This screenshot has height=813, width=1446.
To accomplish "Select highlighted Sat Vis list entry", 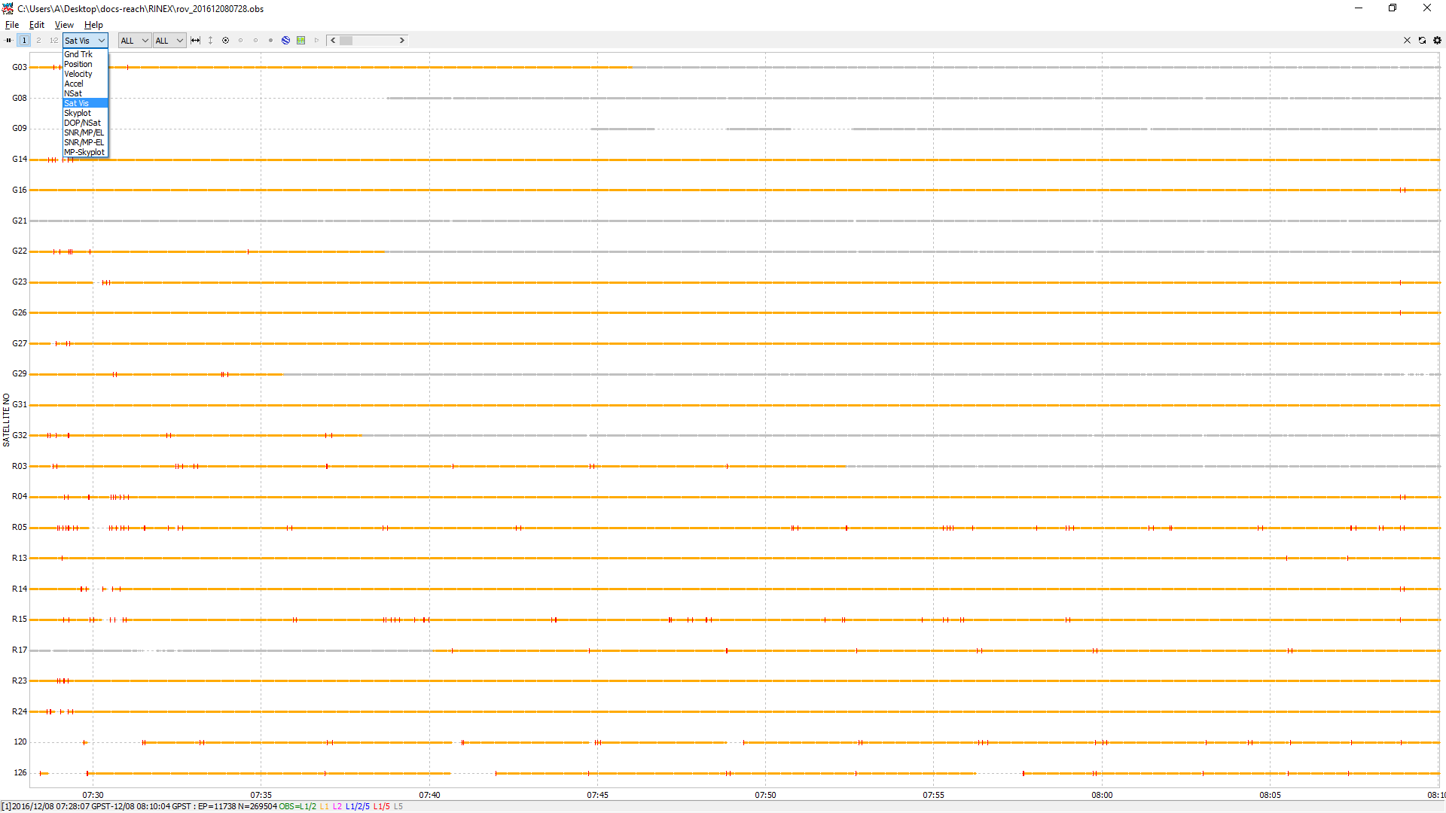I will coord(85,103).
